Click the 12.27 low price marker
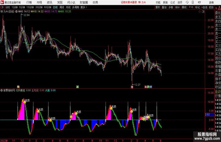 point(137,85)
